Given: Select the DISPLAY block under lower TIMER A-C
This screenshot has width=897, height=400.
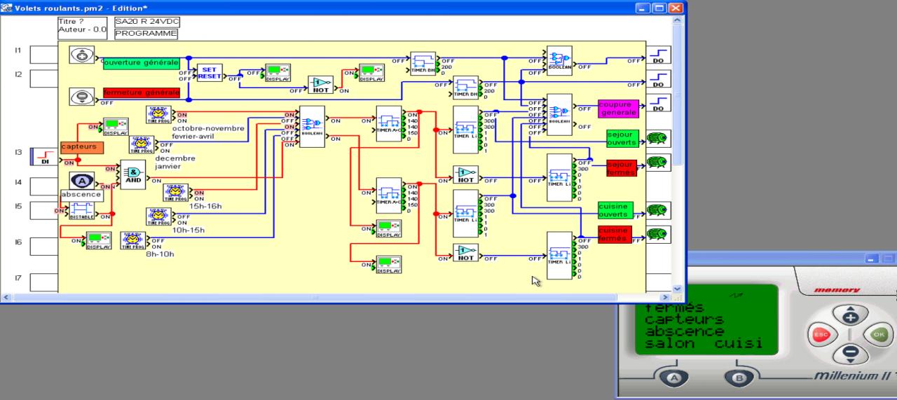Looking at the screenshot, I should pos(389,229).
